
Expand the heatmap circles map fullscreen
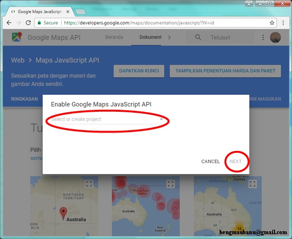point(170,184)
